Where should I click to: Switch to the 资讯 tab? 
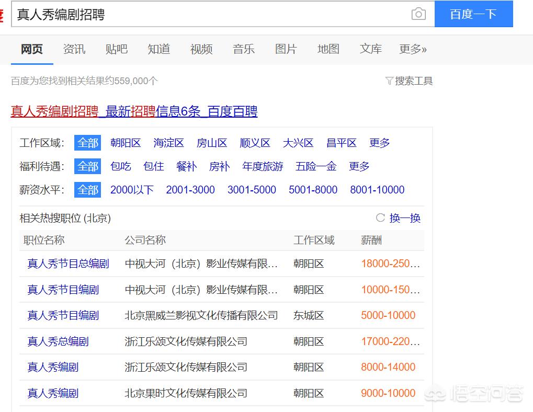click(x=74, y=49)
